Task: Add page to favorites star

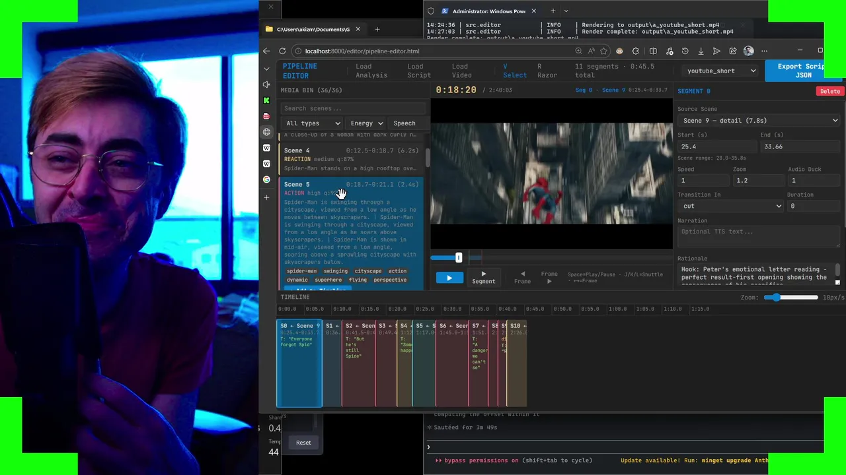Action: pos(603,51)
